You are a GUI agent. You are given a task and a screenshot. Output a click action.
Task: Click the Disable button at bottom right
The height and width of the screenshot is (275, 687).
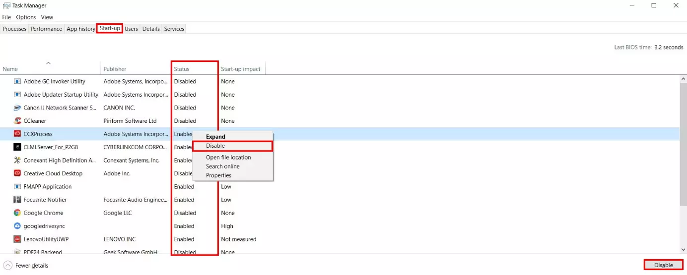coord(664,265)
